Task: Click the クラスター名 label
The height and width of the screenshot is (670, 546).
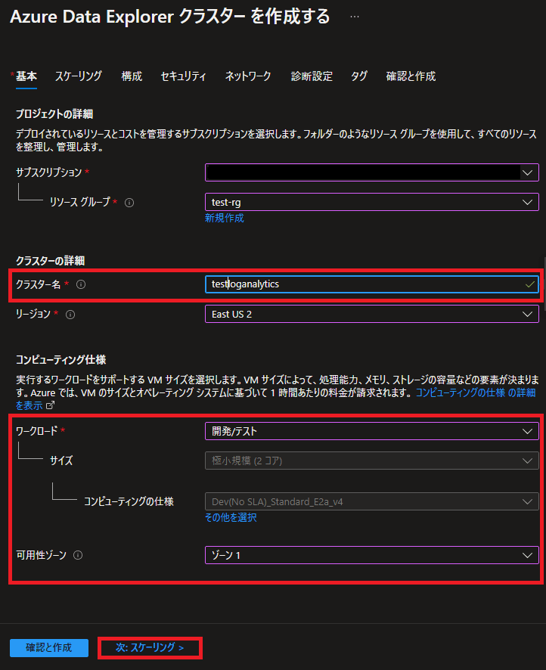Action: point(39,284)
